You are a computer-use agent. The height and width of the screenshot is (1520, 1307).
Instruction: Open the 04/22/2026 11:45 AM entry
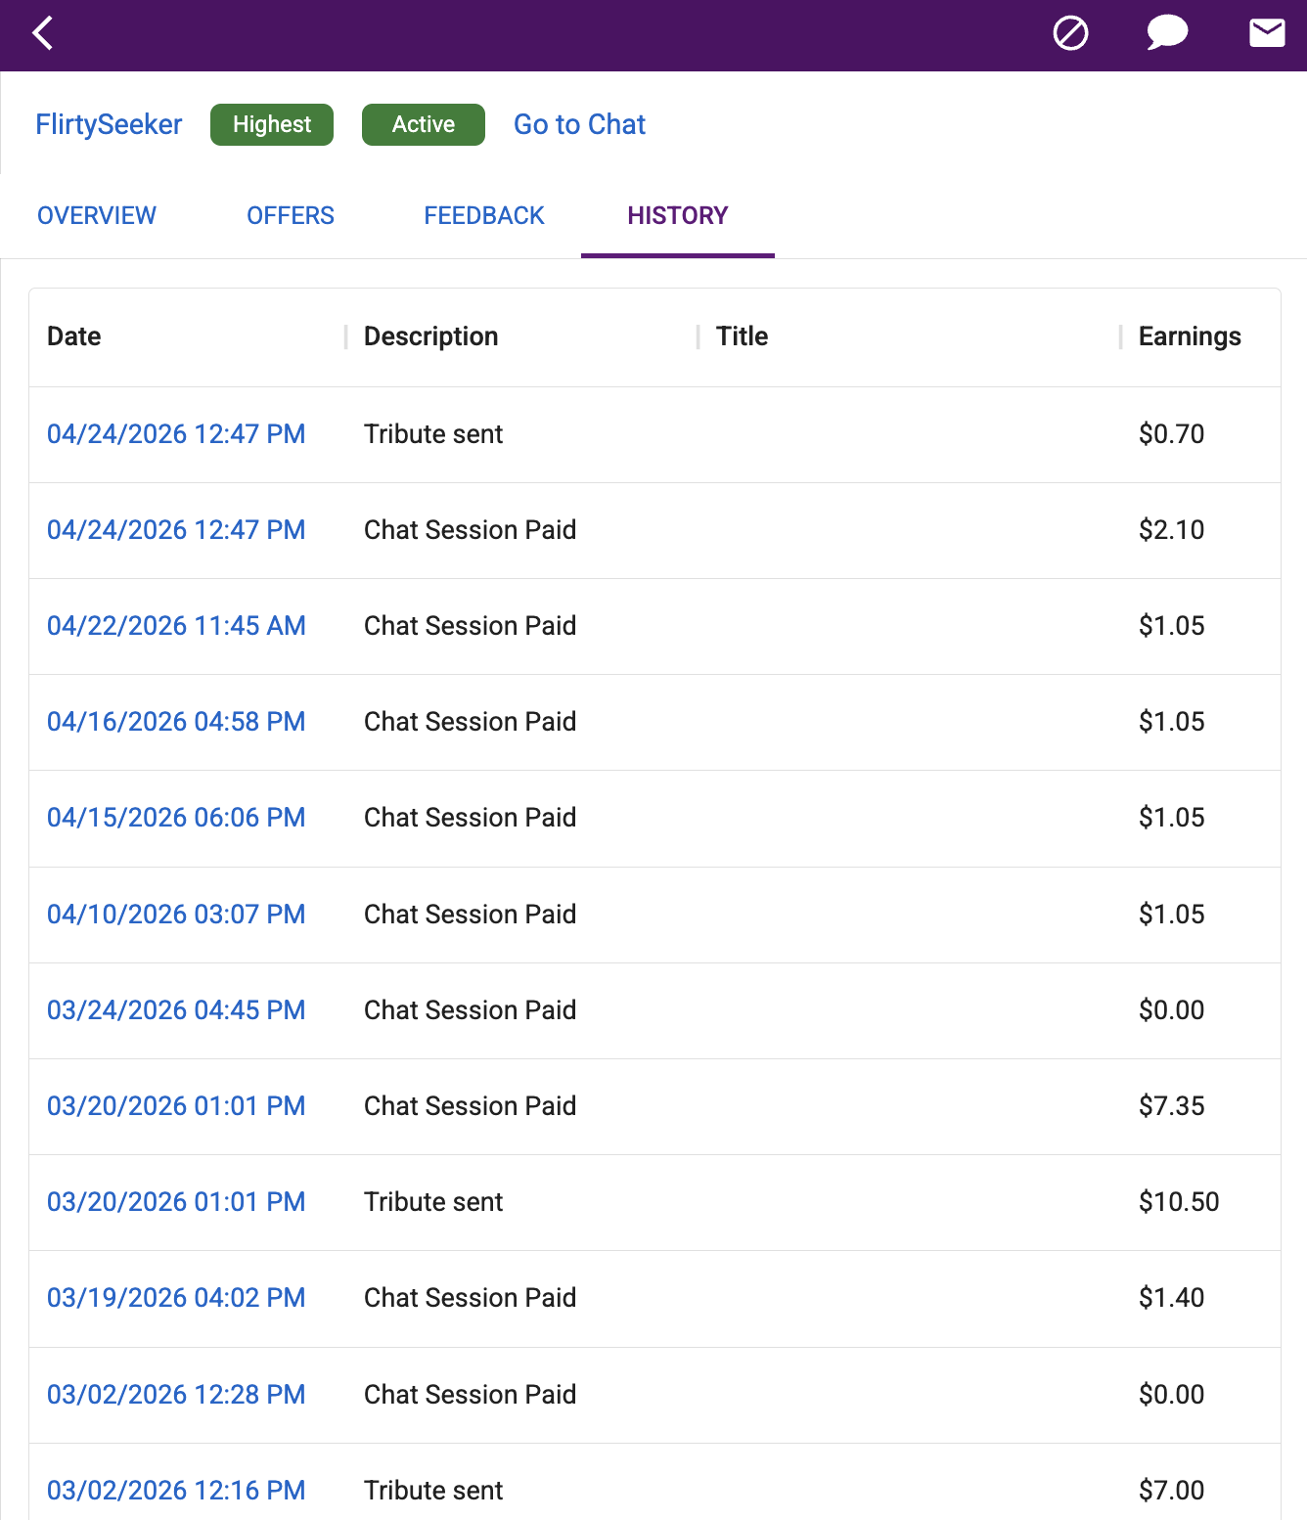click(176, 625)
